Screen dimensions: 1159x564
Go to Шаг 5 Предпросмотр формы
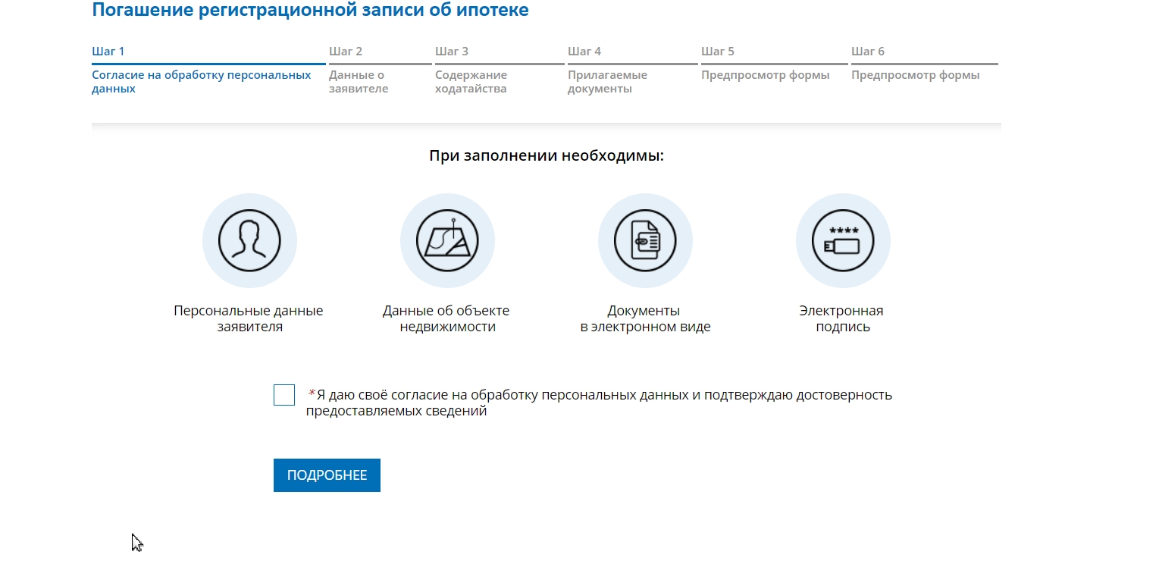(x=774, y=64)
